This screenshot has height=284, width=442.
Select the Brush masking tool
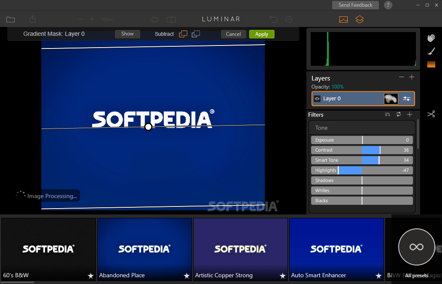click(x=431, y=51)
